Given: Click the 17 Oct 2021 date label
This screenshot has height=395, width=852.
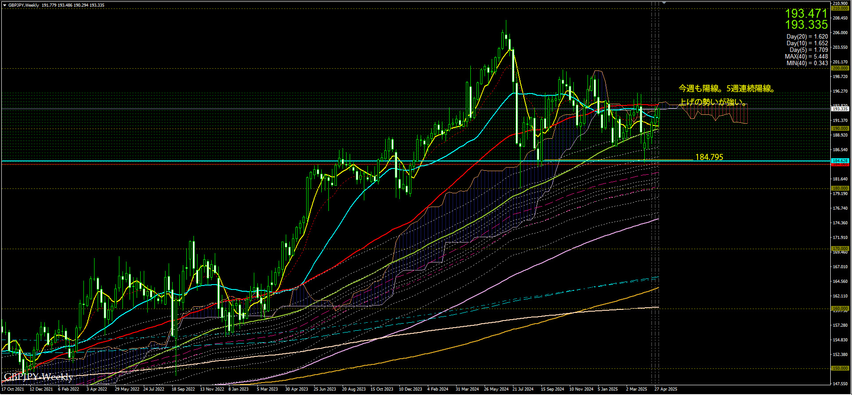Looking at the screenshot, I should coord(13,389).
